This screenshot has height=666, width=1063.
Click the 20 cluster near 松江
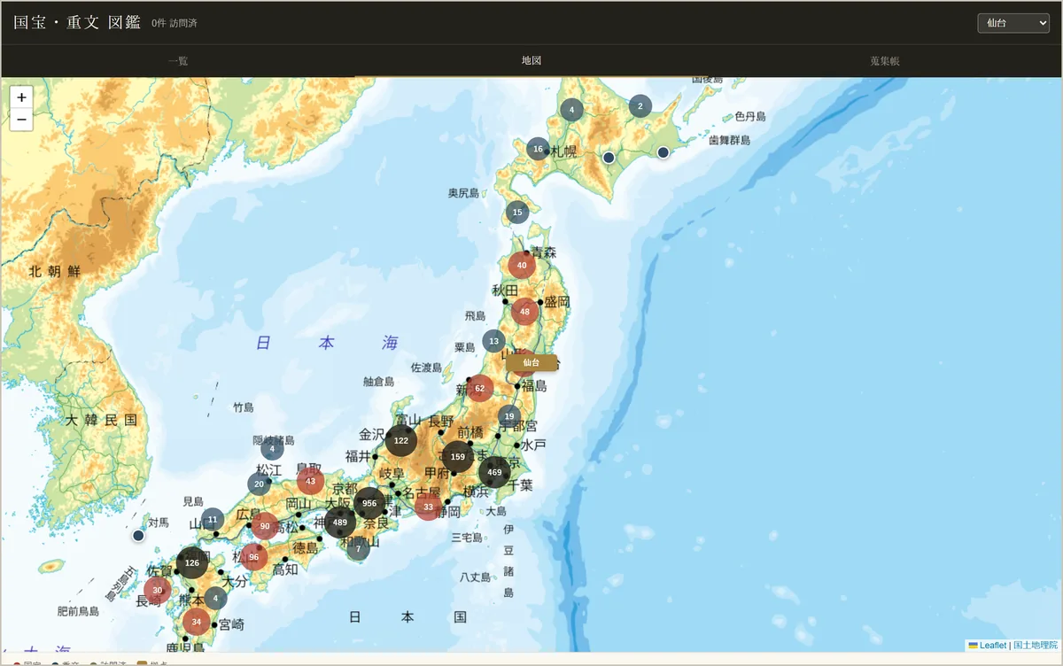coord(260,484)
